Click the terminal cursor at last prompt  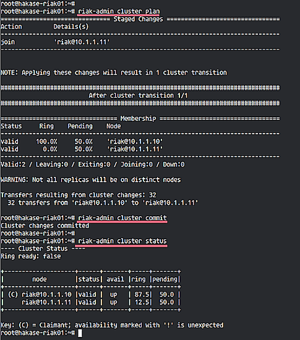pyautogui.click(x=80, y=333)
